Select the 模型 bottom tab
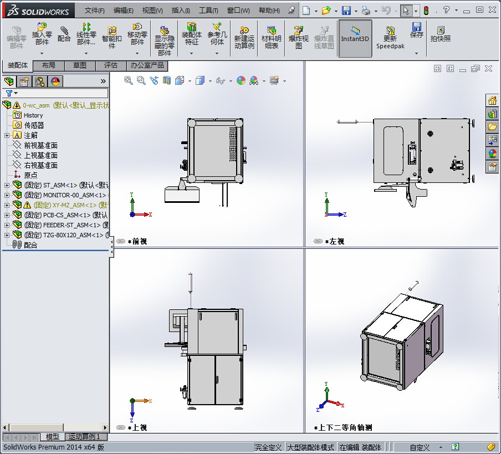Image resolution: width=501 pixels, height=454 pixels. point(52,436)
